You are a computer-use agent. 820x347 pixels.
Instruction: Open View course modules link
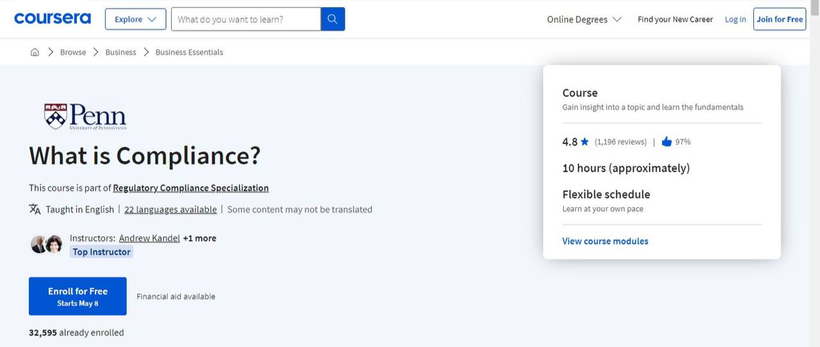click(605, 241)
